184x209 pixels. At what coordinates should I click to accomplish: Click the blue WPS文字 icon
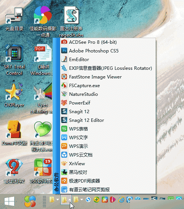[64, 138]
